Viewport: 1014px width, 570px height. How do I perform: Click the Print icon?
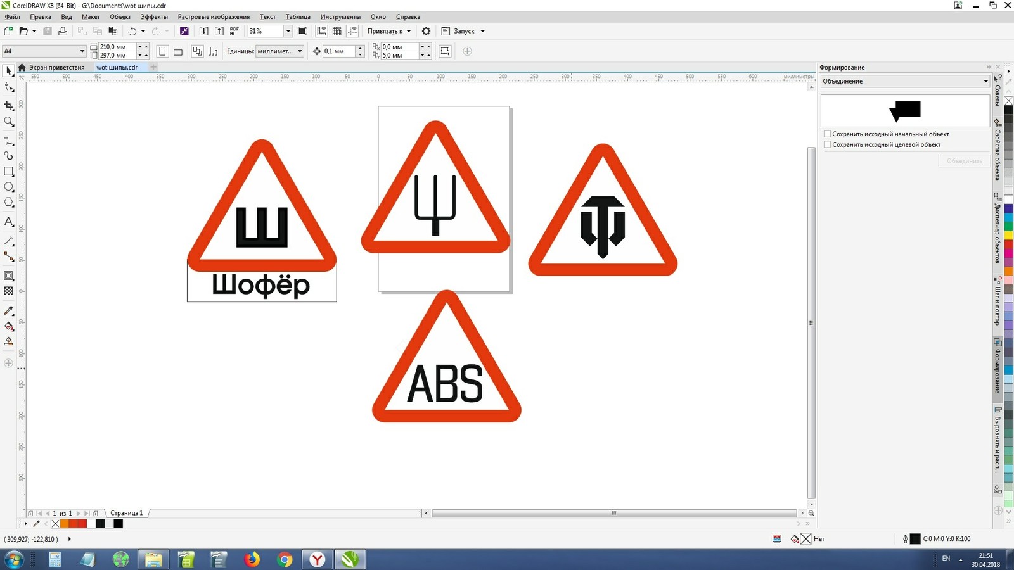click(63, 31)
